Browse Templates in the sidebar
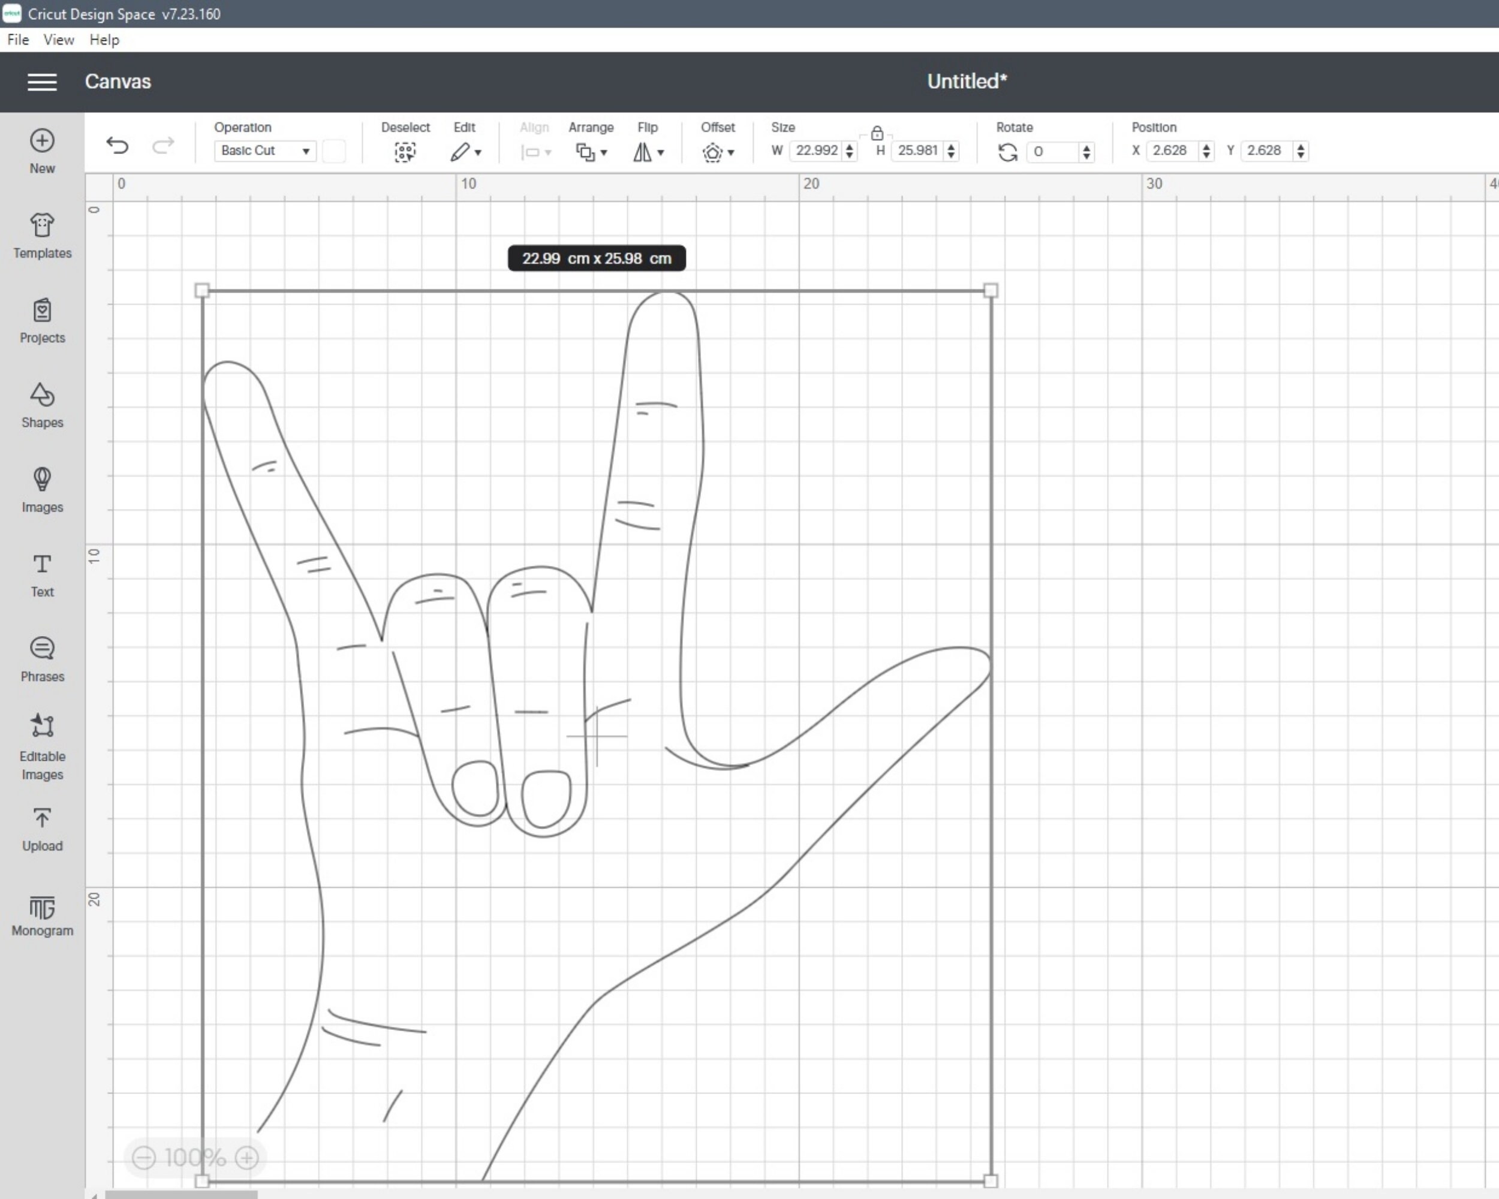 click(x=42, y=236)
